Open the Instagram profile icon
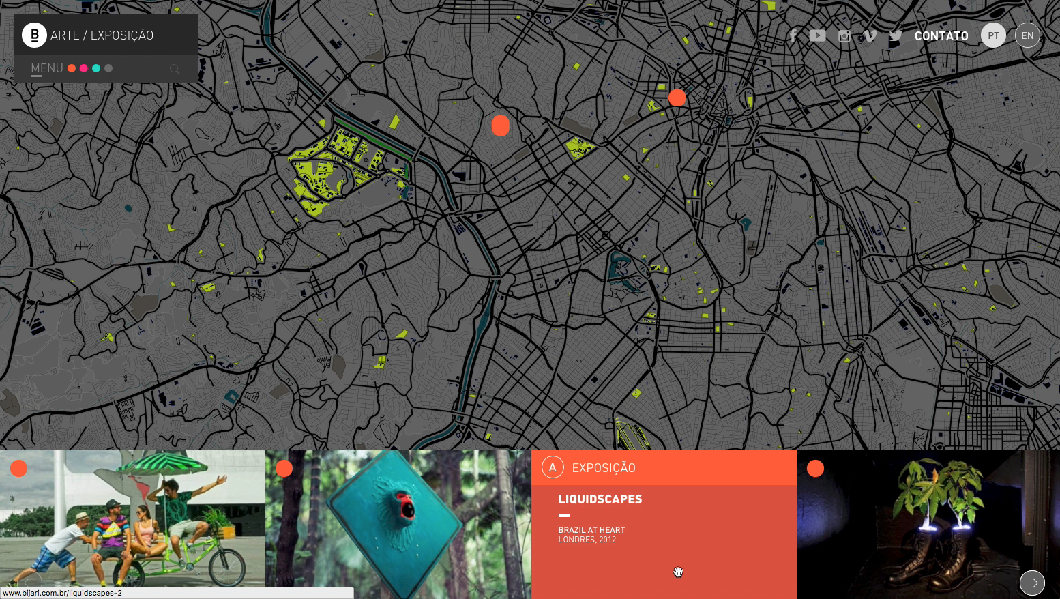This screenshot has height=599, width=1060. coord(844,36)
